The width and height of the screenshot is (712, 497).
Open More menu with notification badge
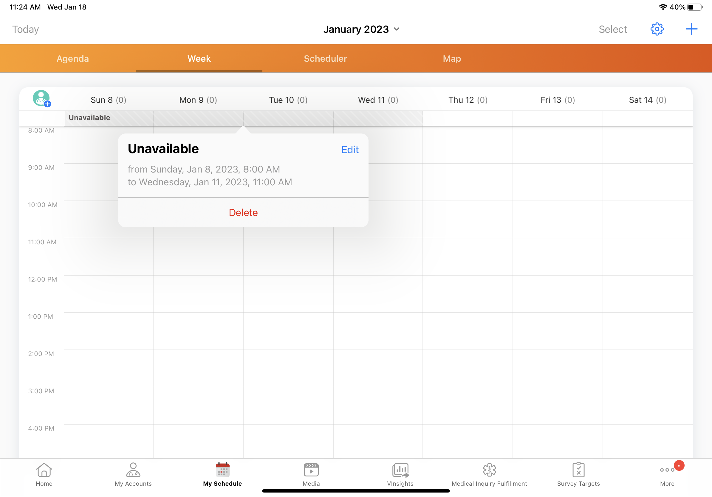(x=667, y=474)
